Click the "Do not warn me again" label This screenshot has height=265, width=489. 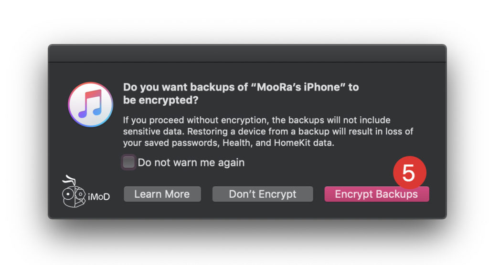tap(191, 163)
